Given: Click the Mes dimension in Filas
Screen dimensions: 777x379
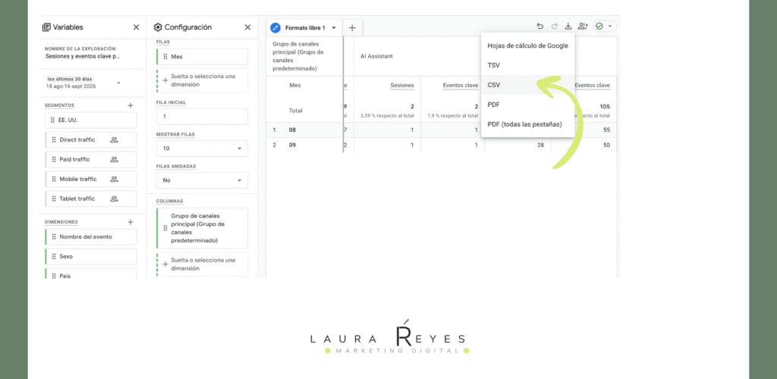Looking at the screenshot, I should [x=202, y=57].
